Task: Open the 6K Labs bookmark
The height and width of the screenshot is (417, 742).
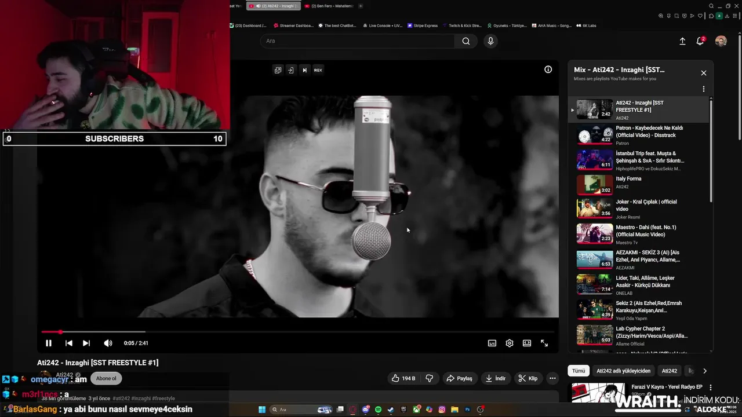Action: (x=586, y=25)
